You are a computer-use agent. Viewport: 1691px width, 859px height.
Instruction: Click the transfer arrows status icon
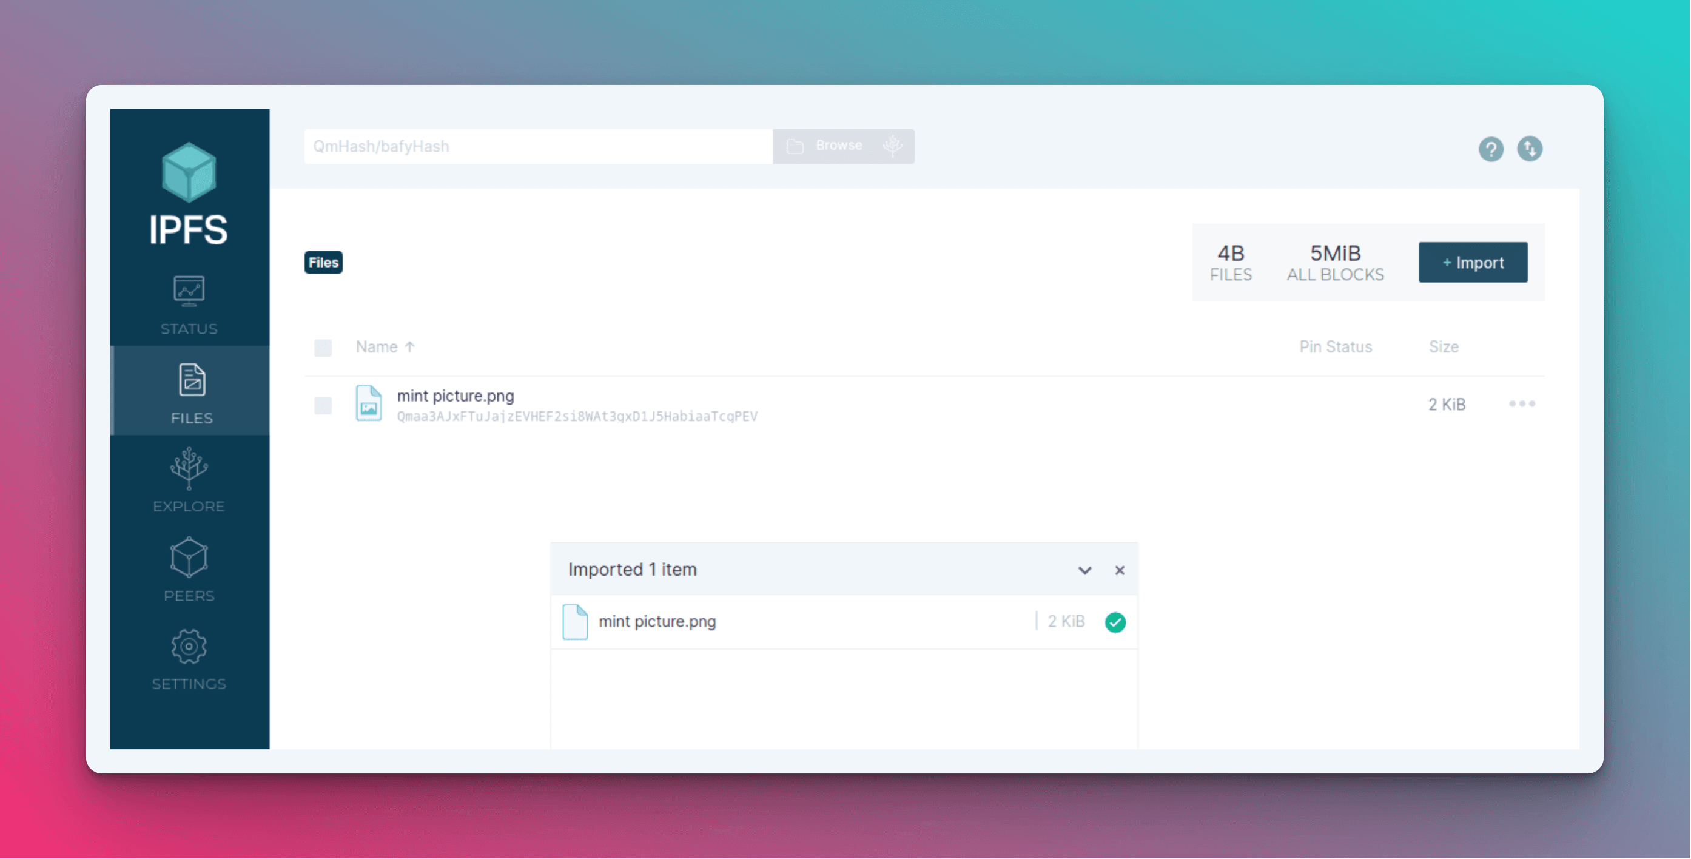coord(1530,149)
